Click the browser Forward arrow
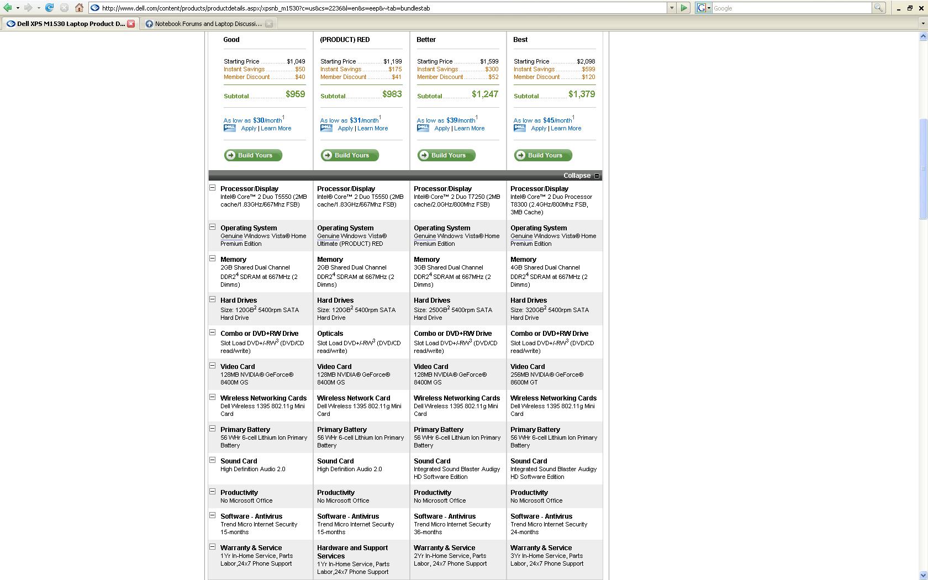The width and height of the screenshot is (928, 580). coord(28,8)
